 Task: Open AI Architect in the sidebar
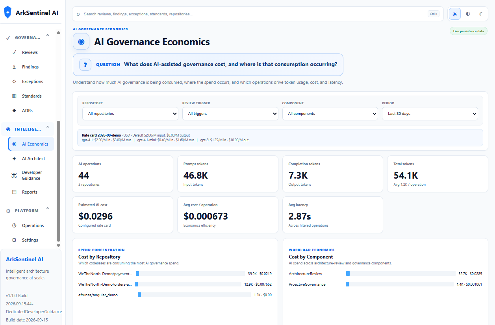click(33, 159)
